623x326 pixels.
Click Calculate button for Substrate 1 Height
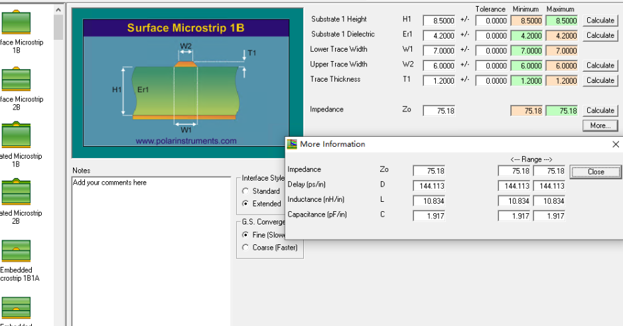600,21
